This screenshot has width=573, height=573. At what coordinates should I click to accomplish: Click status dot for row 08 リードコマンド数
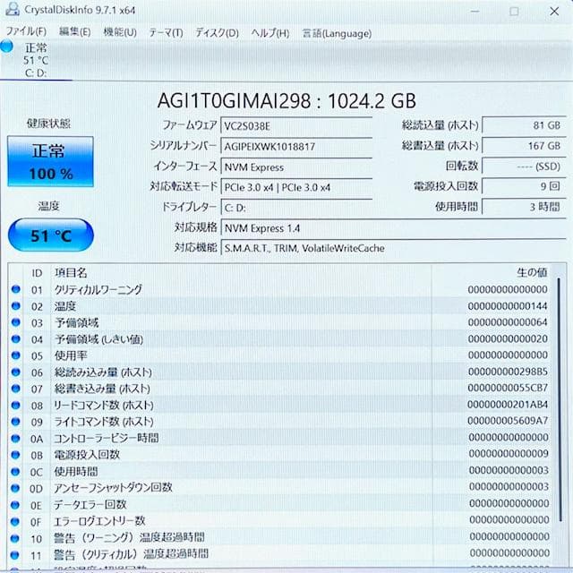click(16, 405)
